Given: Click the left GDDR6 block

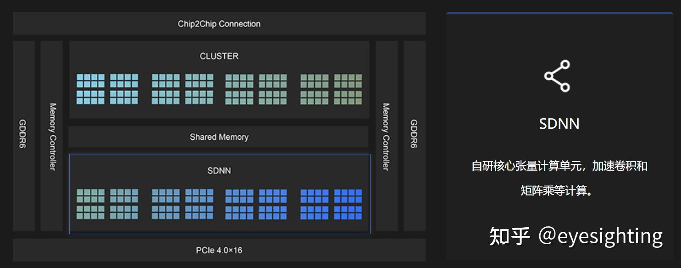Looking at the screenshot, I should (x=23, y=136).
